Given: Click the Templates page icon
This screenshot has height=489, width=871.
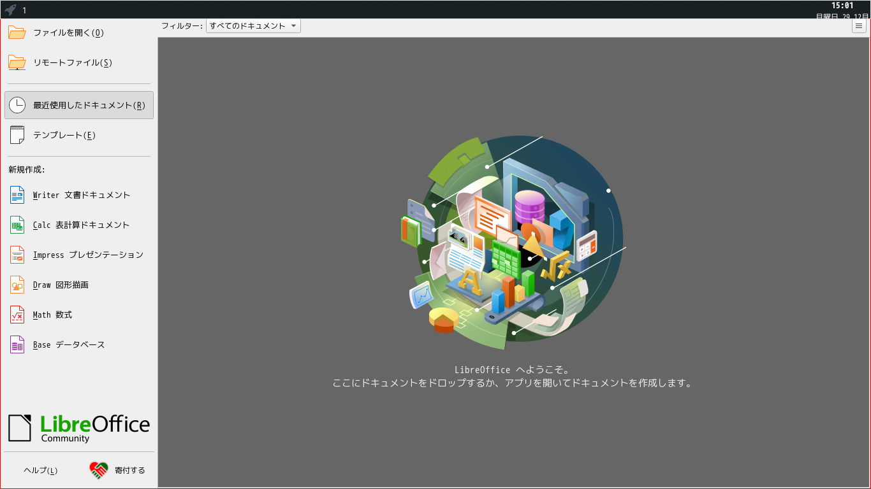Looking at the screenshot, I should (x=17, y=135).
